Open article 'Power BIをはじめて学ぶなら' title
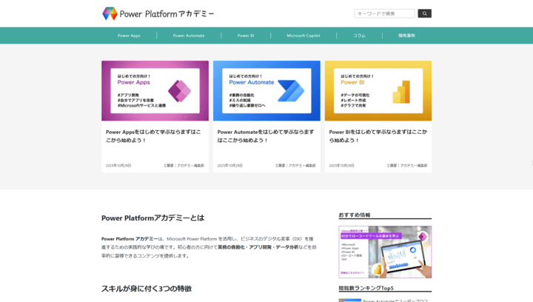 [378, 136]
